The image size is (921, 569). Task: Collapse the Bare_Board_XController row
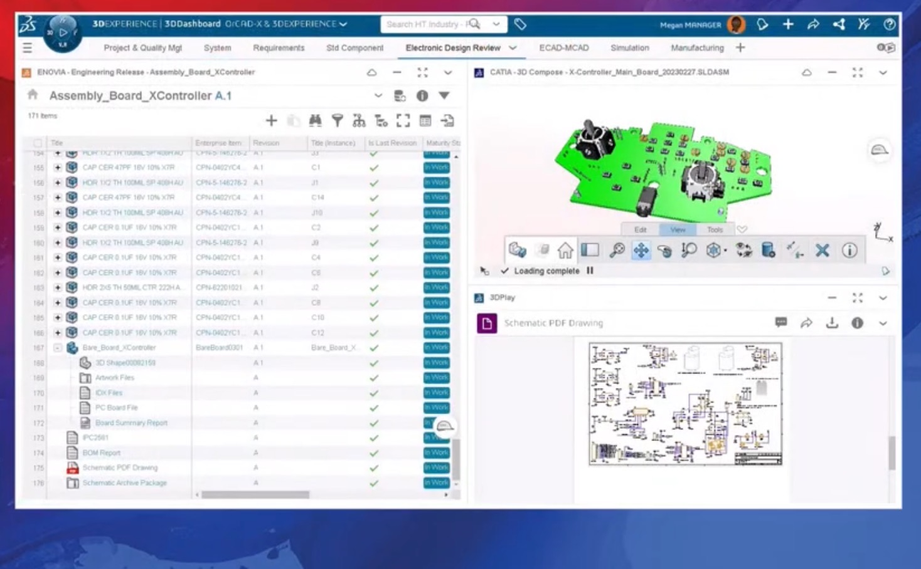point(57,348)
